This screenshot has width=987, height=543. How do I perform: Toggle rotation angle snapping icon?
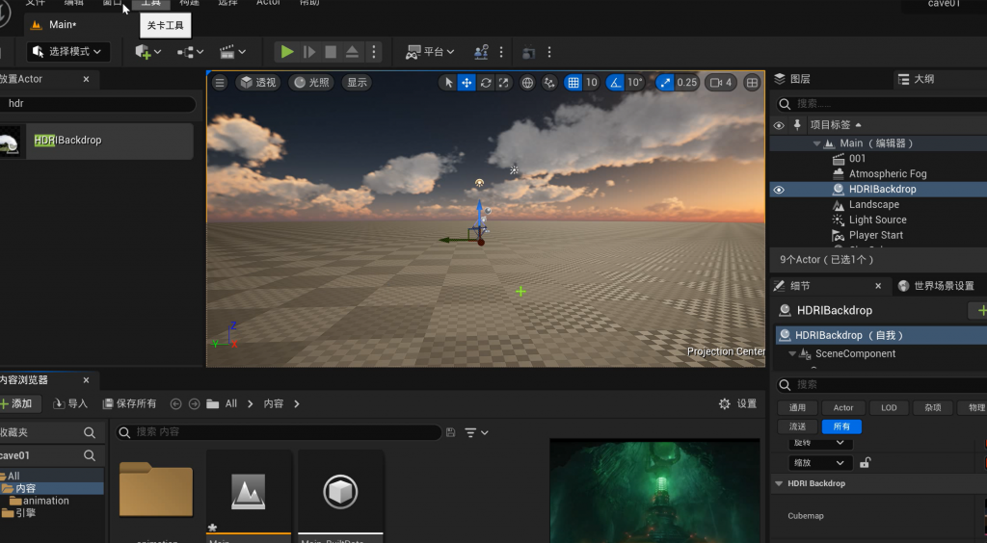(x=615, y=83)
